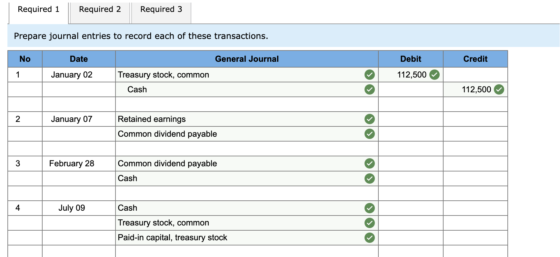This screenshot has width=560, height=257.
Task: Open the Required 1 tab
Action: 38,13
